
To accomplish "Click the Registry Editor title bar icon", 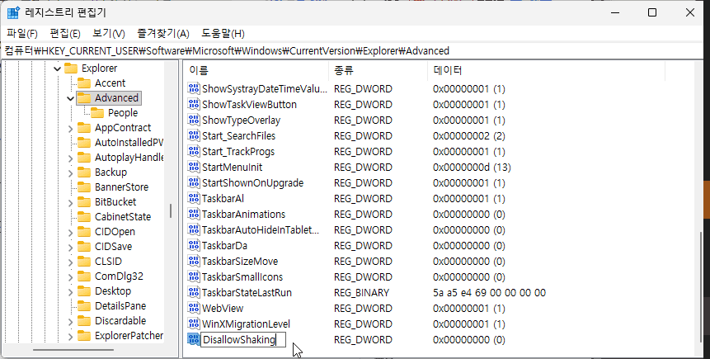I will [x=13, y=12].
